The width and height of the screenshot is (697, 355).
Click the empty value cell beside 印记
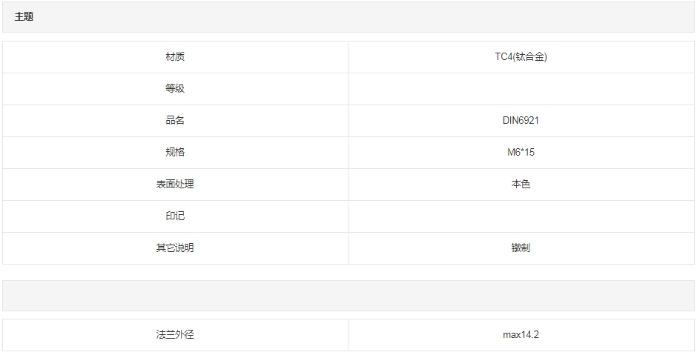[x=521, y=216]
